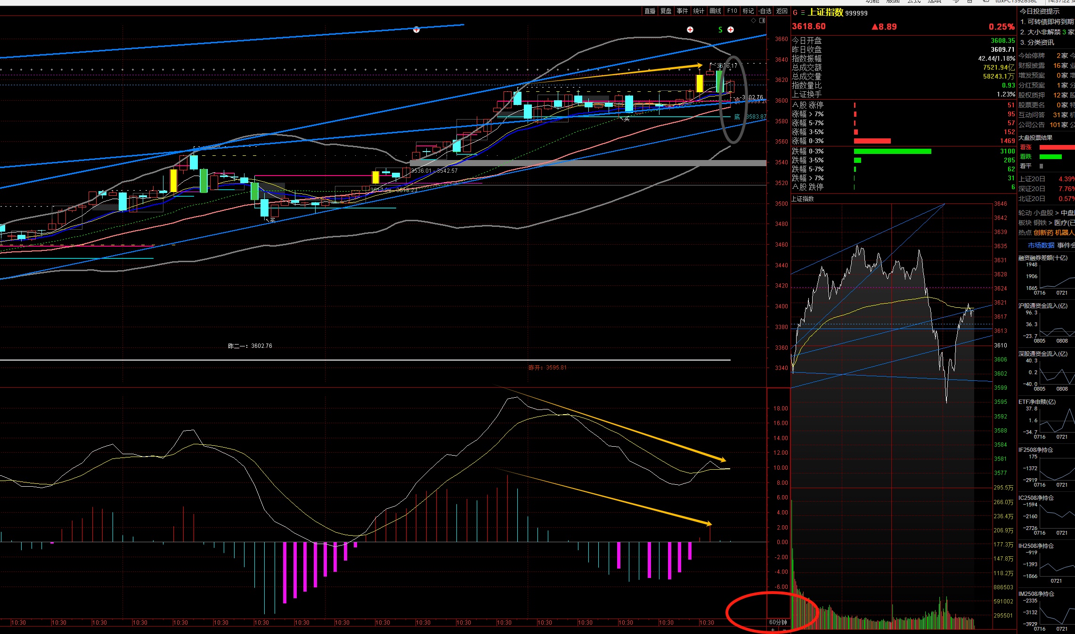Screen dimensions: 1075x634
Task: Click the plus marker on upper blue trendline
Action: (416, 30)
